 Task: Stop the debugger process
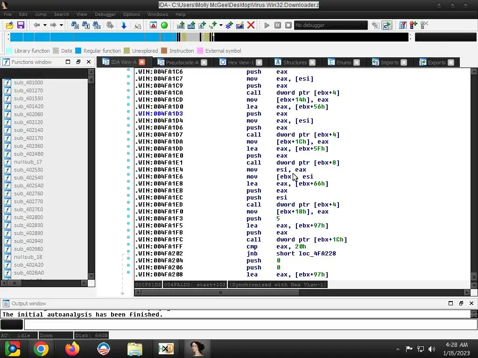(288, 25)
